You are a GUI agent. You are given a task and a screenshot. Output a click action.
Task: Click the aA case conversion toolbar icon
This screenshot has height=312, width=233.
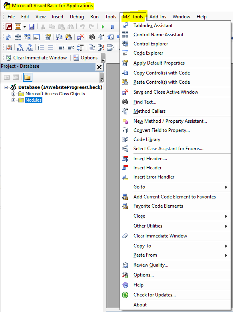pos(20,47)
